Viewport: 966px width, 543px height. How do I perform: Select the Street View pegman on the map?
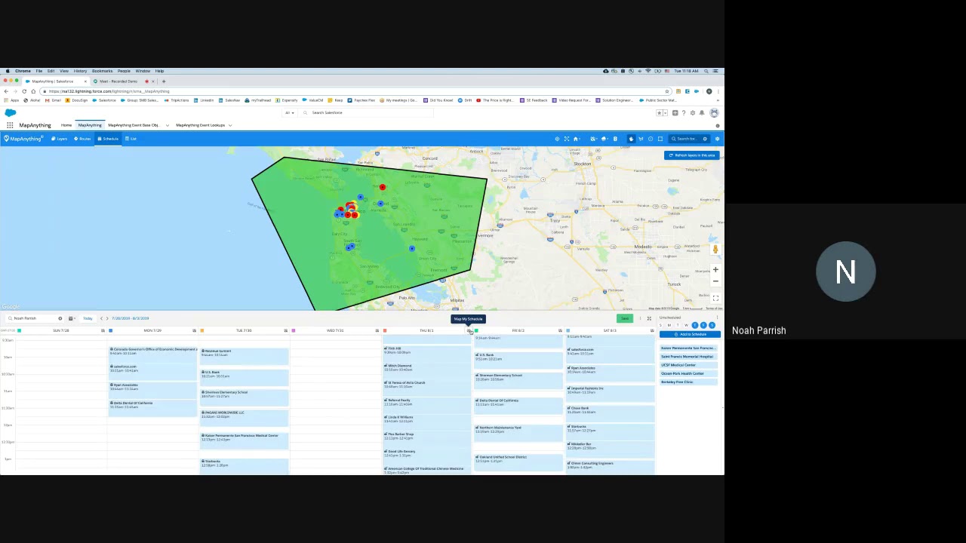point(715,249)
